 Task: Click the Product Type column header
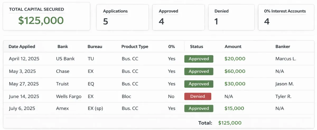135,47
